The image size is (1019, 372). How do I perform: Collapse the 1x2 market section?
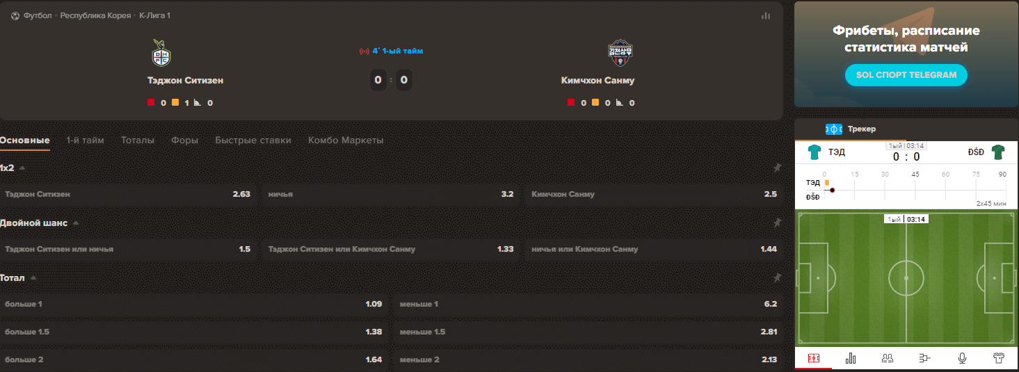pos(22,168)
